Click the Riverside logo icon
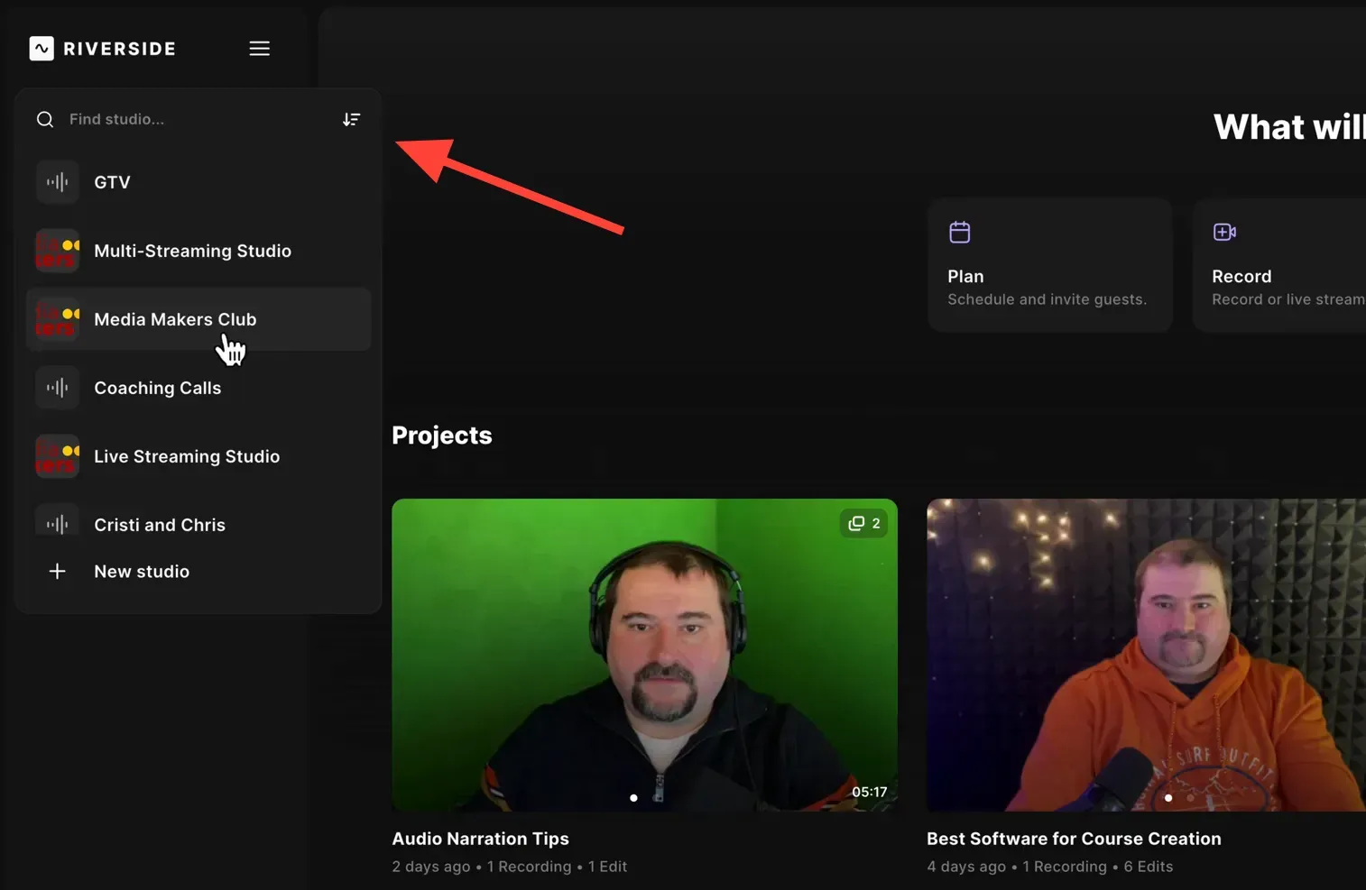 [x=42, y=49]
